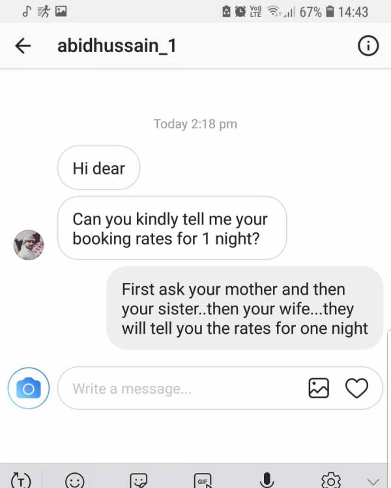This screenshot has width=391, height=488.
Task: Select the 'Hi dear' message bubble
Action: click(x=98, y=168)
